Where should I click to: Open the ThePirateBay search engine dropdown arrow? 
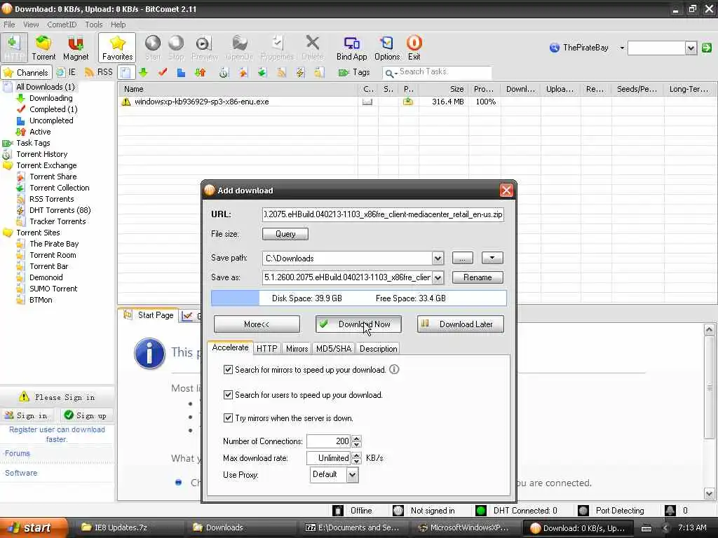pos(622,48)
